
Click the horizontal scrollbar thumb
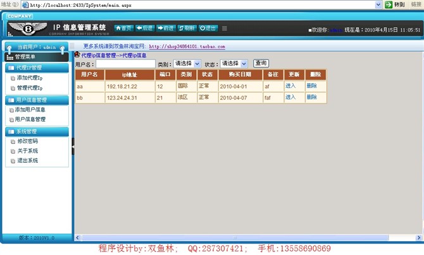pyautogui.click(x=235, y=238)
